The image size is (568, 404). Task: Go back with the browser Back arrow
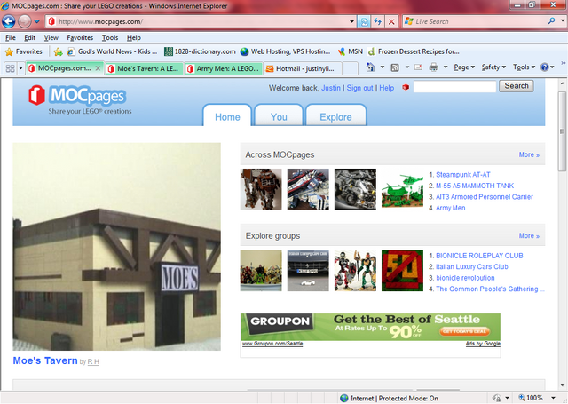click(x=9, y=21)
